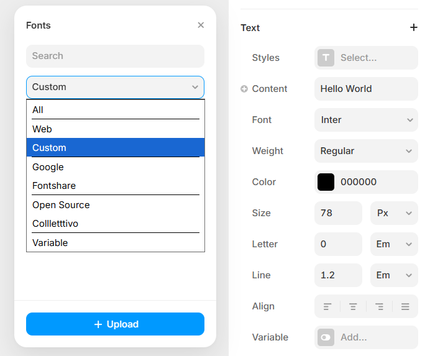This screenshot has width=430, height=356.
Task: Select right text alignment
Action: (x=379, y=306)
